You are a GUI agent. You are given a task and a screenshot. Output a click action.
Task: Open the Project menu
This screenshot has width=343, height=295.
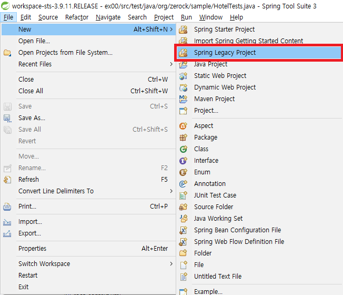pyautogui.click(x=164, y=17)
